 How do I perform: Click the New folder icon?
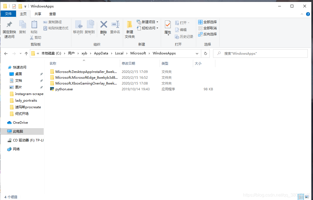130,25
